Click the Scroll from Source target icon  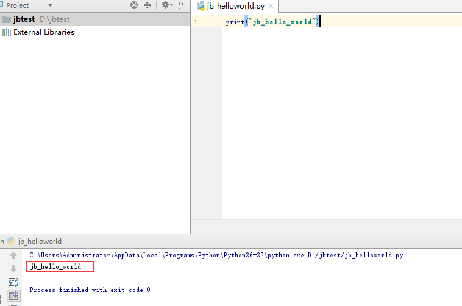(x=134, y=5)
